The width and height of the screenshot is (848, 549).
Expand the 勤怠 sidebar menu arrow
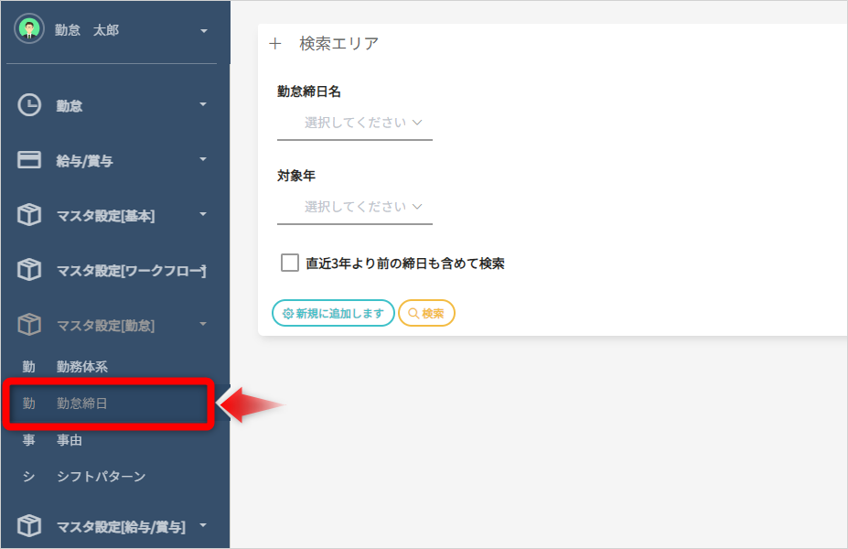(x=203, y=104)
